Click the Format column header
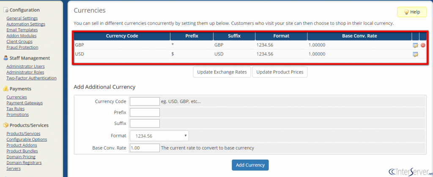The image size is (433, 177). pyautogui.click(x=281, y=36)
